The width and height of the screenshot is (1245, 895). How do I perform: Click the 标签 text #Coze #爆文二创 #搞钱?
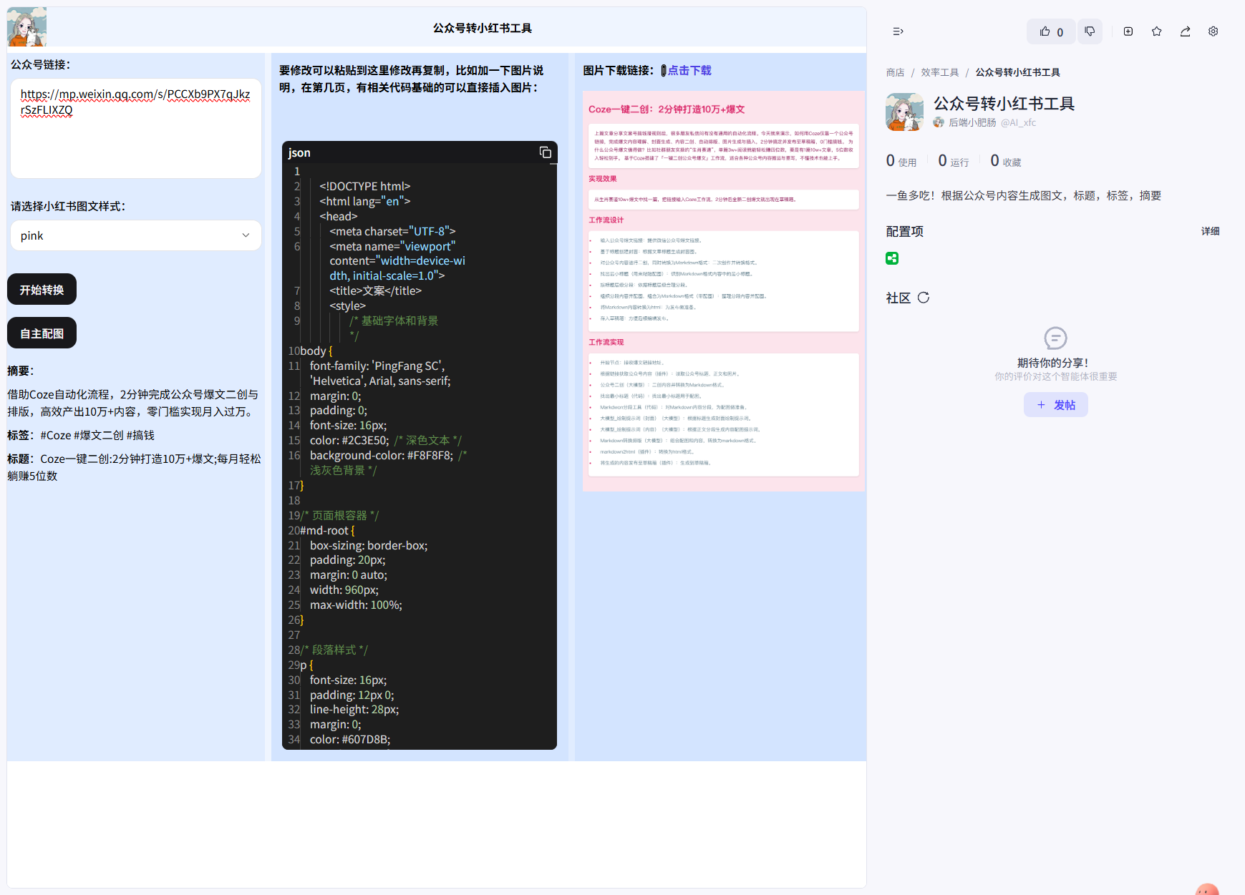(97, 435)
